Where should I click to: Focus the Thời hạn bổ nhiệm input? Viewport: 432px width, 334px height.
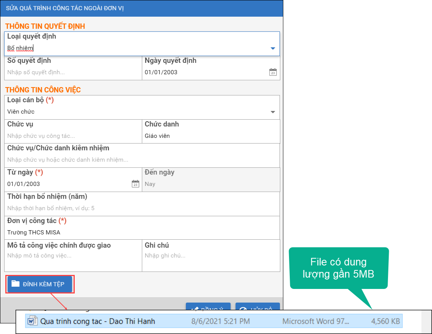(x=142, y=208)
